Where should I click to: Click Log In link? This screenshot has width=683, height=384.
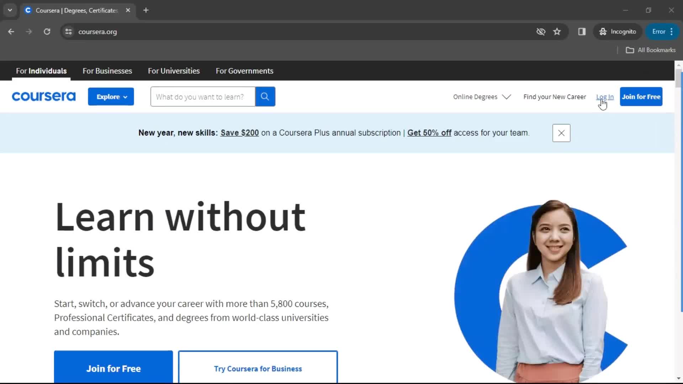[x=605, y=97]
